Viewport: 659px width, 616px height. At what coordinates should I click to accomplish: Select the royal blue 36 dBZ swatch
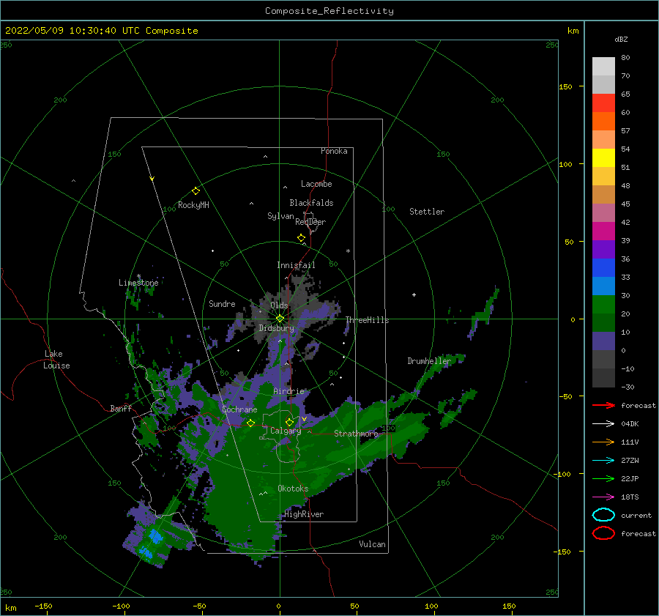[x=603, y=267]
